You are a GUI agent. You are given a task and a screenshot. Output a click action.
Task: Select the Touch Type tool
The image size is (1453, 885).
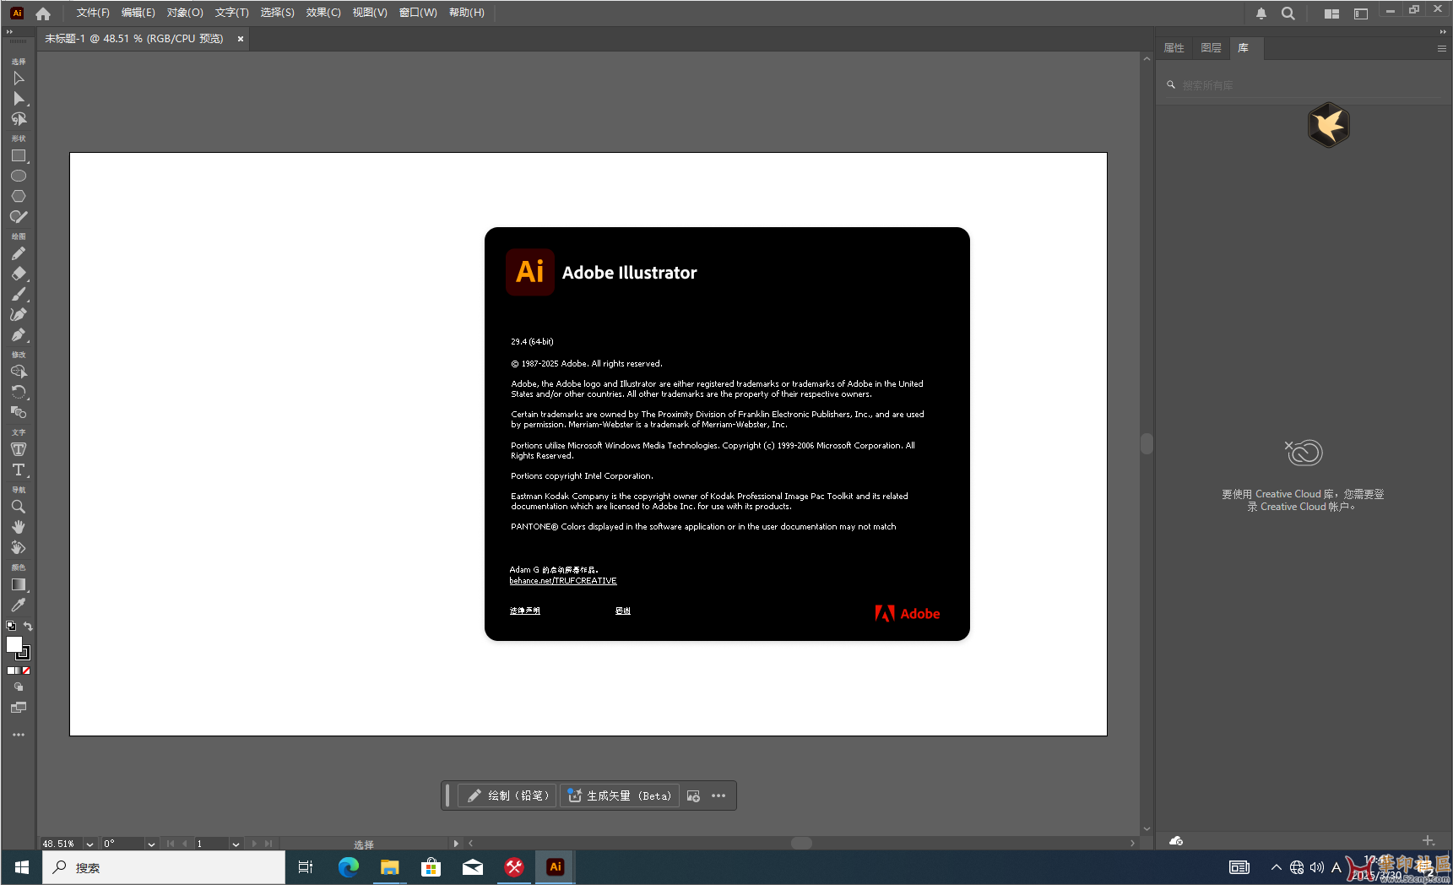19,449
